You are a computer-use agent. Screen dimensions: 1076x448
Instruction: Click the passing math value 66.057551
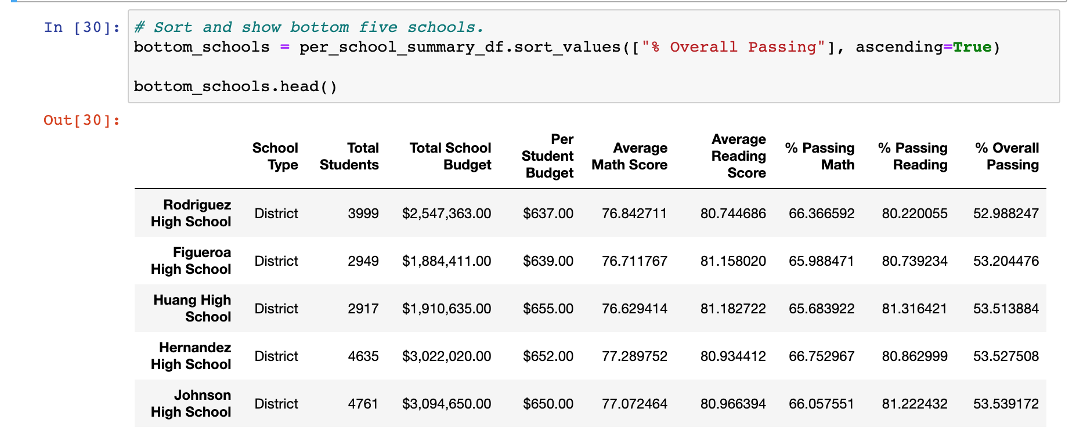tap(822, 404)
